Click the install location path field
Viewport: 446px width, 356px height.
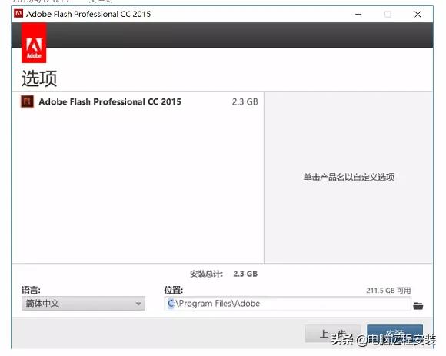pyautogui.click(x=288, y=304)
